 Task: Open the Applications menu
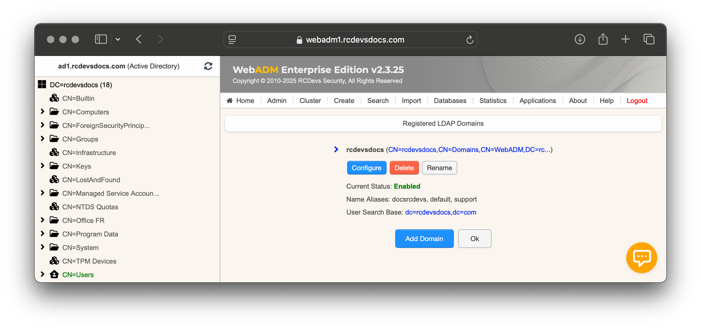[537, 100]
